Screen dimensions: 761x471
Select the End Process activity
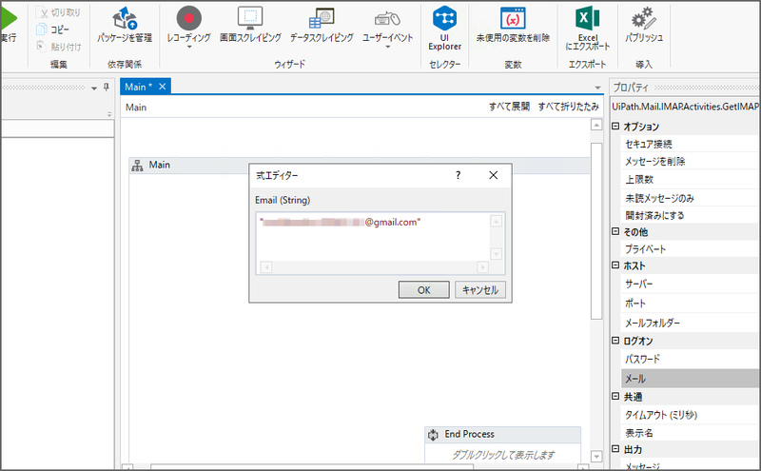503,434
